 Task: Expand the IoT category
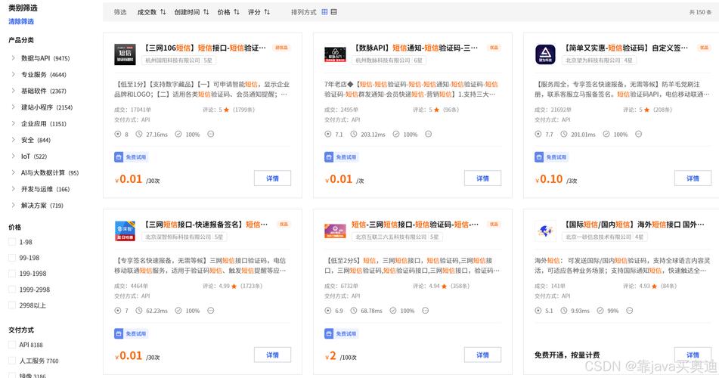13,156
